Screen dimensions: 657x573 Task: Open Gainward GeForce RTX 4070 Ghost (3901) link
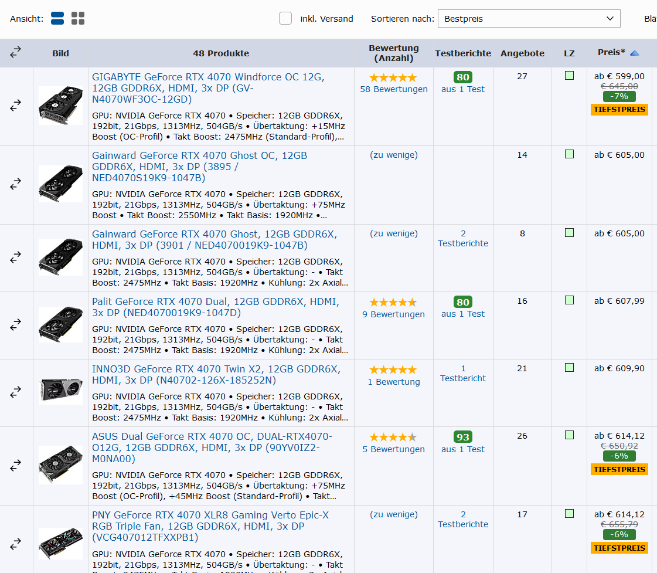[215, 239]
